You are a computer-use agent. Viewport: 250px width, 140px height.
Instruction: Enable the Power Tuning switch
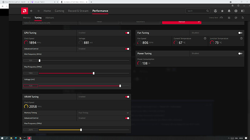[240, 53]
